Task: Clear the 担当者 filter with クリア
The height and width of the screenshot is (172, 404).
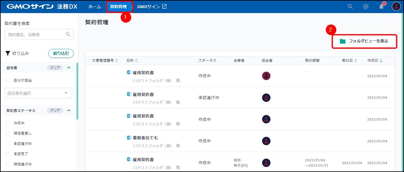Action: (55, 68)
